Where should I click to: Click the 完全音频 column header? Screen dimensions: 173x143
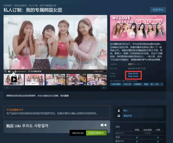click(x=148, y=130)
